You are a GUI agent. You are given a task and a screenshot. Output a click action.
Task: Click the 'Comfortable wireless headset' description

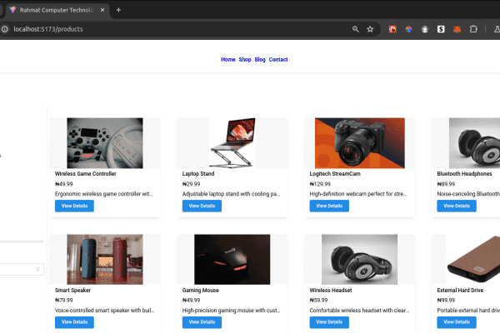point(359,311)
